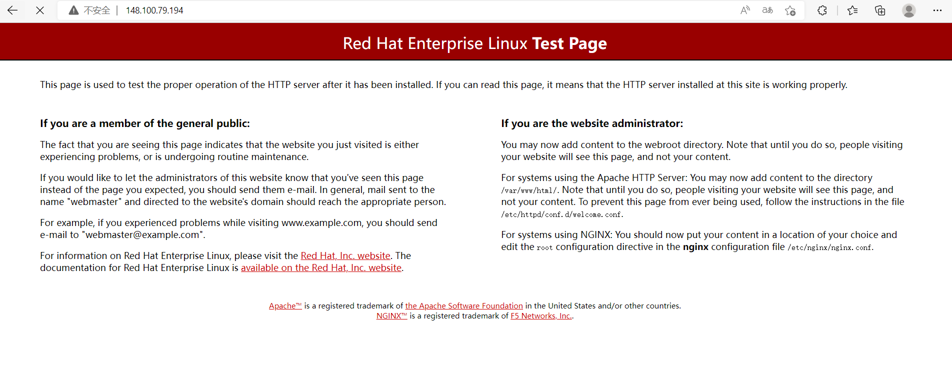The height and width of the screenshot is (371, 952).
Task: Open the Red Hat, Inc. website link
Action: click(345, 255)
